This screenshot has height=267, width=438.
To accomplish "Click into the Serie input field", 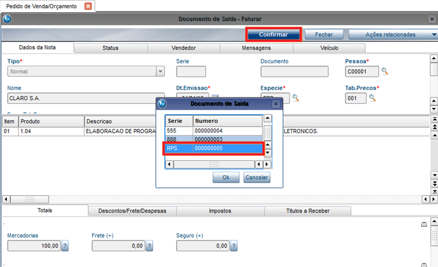I will tap(191, 71).
